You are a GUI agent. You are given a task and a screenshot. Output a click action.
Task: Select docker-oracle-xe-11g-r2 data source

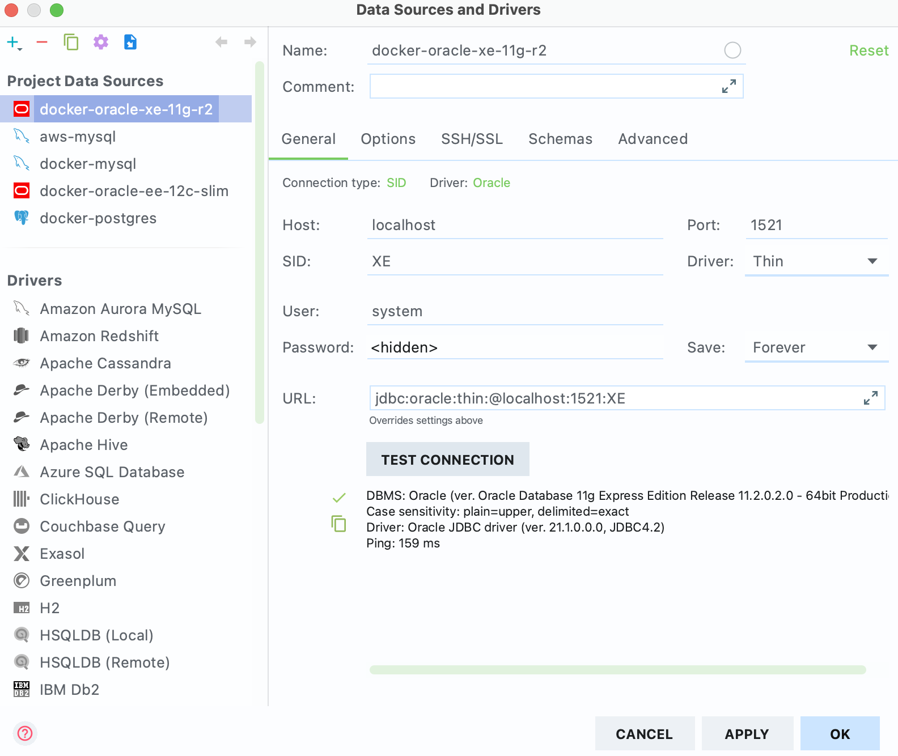(126, 109)
